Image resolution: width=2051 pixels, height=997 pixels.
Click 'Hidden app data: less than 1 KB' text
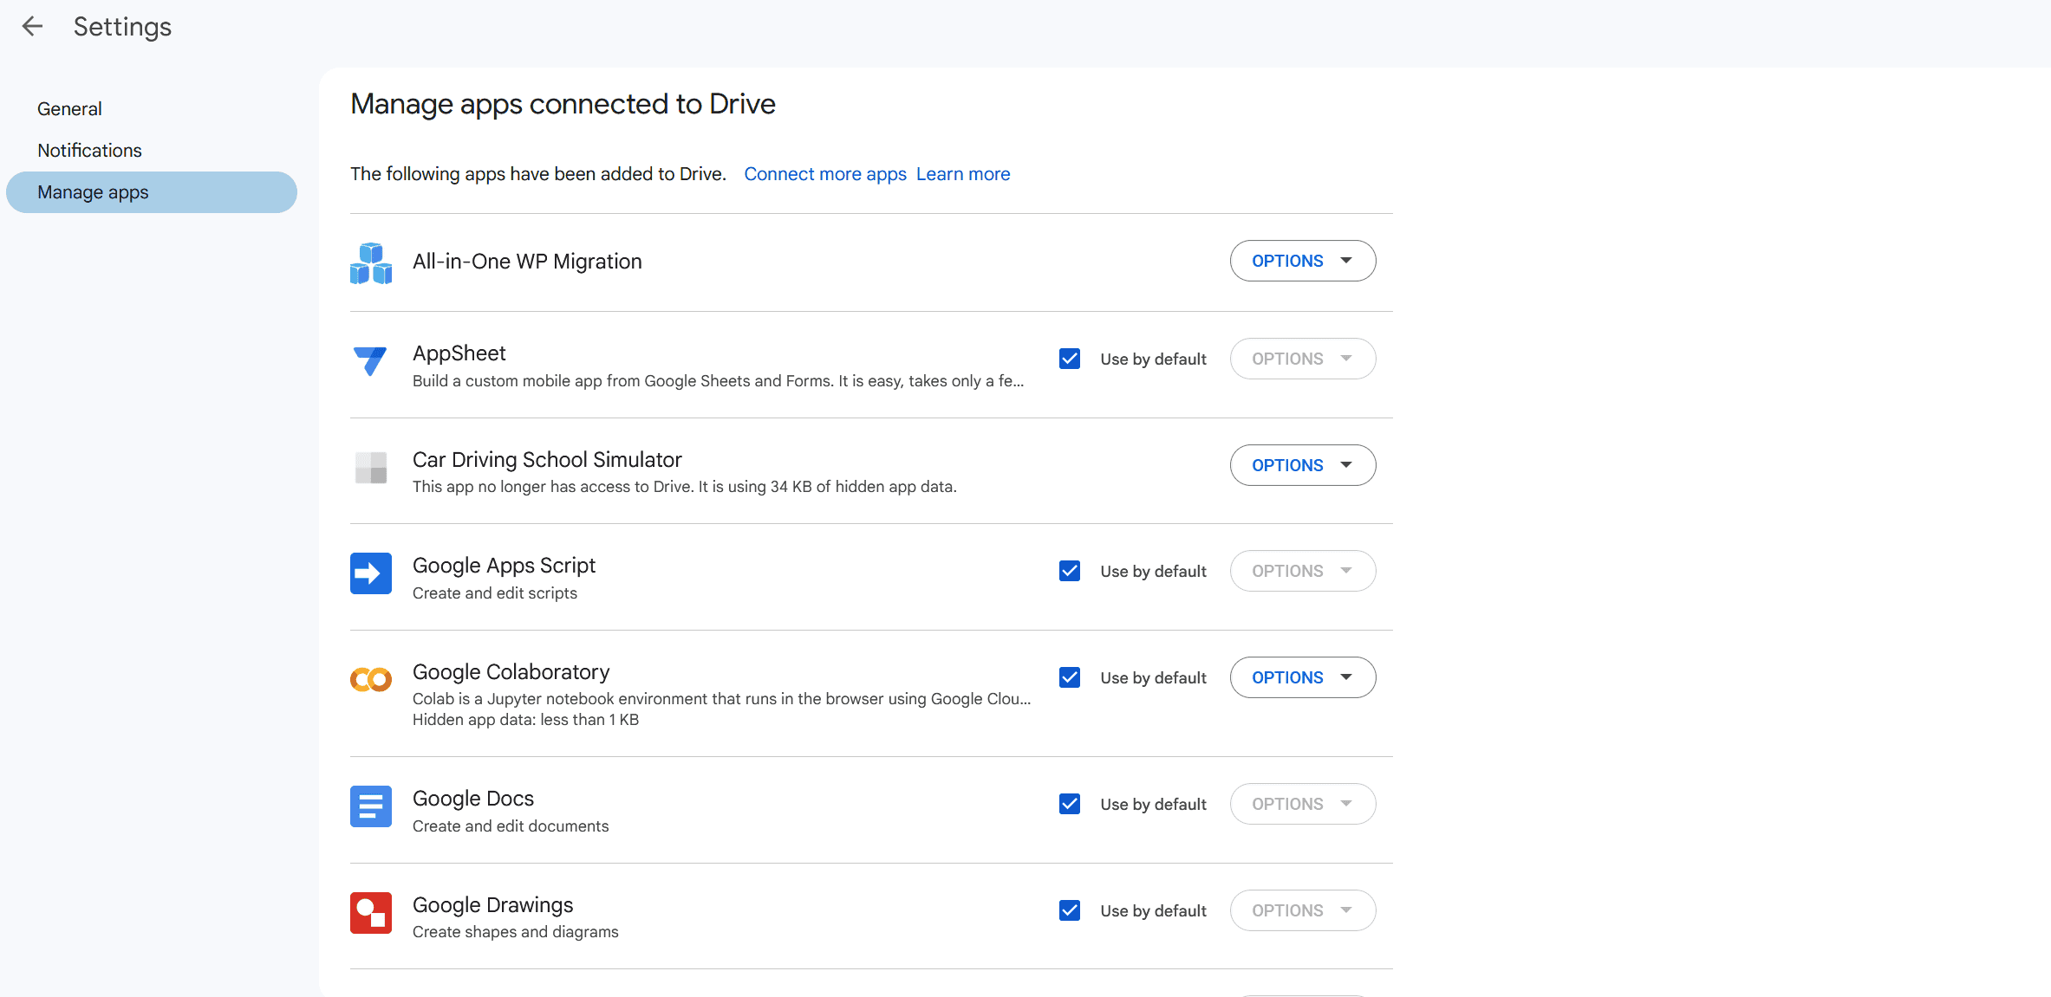(525, 720)
